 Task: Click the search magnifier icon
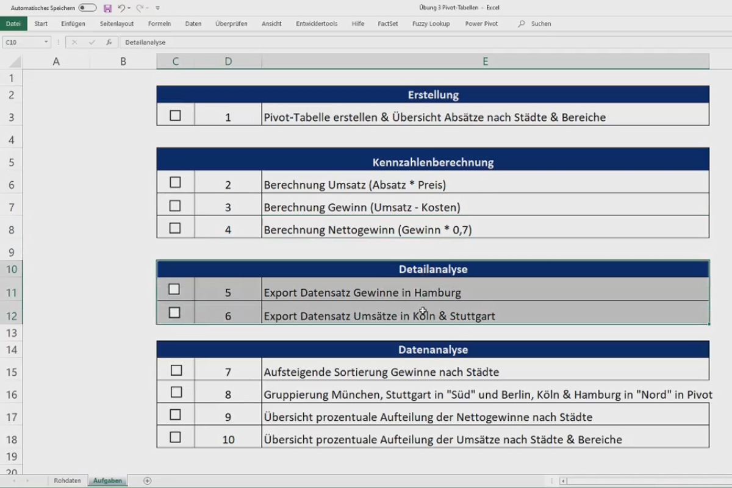(x=522, y=24)
